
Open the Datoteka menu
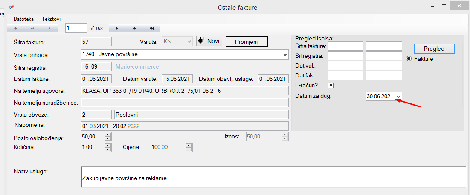pos(23,19)
